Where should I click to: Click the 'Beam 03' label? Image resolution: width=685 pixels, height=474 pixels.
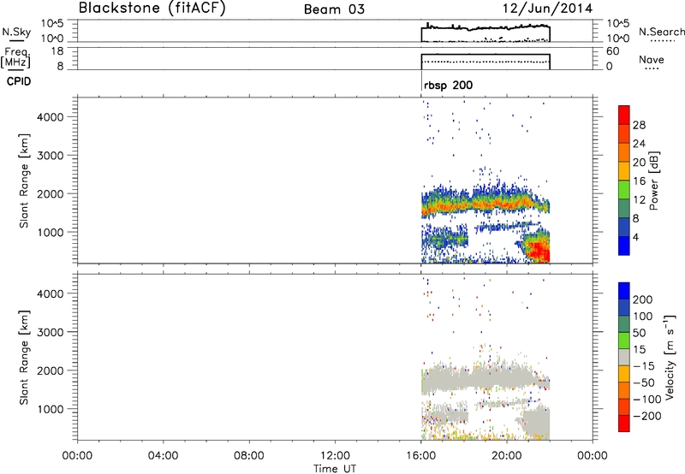pos(334,9)
